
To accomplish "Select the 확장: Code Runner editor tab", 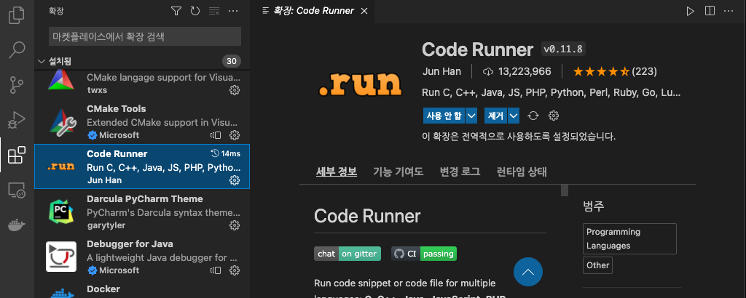I will (313, 11).
